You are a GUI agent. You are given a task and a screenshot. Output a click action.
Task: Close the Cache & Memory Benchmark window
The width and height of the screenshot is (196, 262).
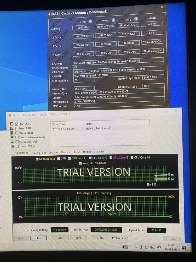pyautogui.click(x=162, y=7)
